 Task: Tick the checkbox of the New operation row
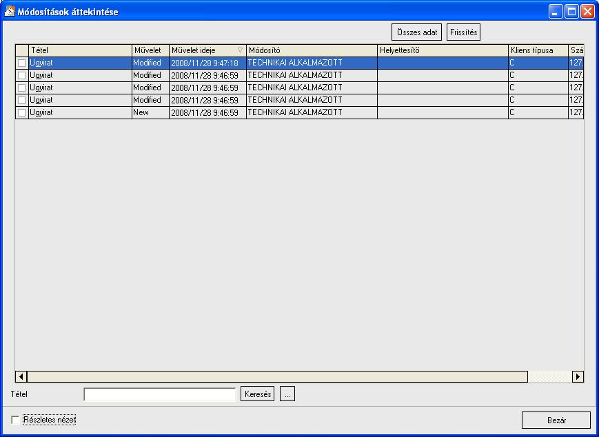pos(22,112)
